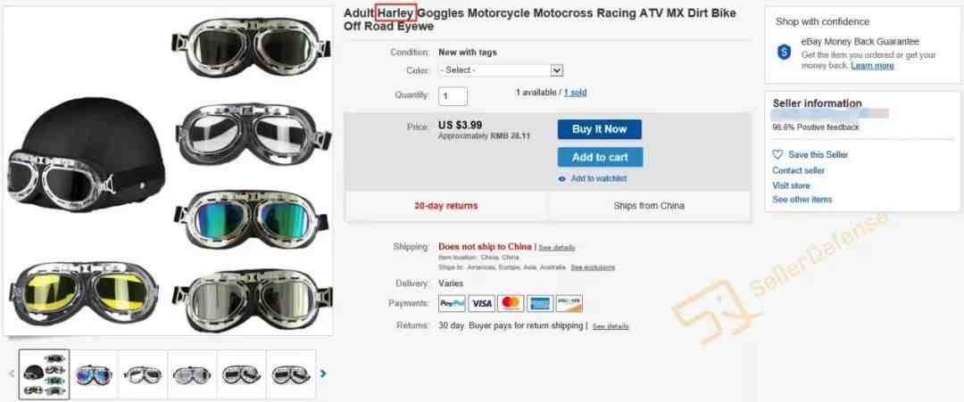Screen dimensions: 964x402
Task: Click the eye icon beside Add to watchlist
Action: tap(562, 178)
